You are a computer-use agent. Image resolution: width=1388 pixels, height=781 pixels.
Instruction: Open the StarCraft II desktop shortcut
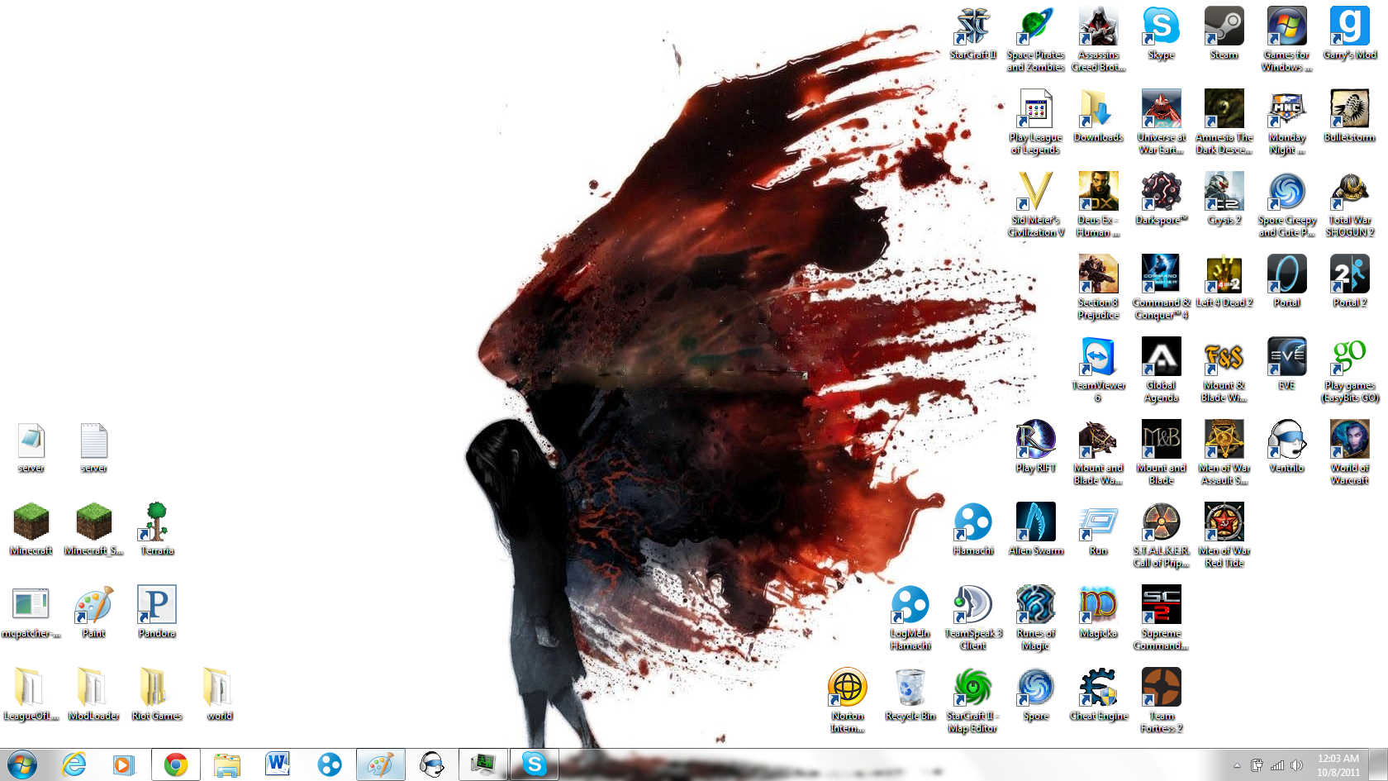[x=972, y=34]
